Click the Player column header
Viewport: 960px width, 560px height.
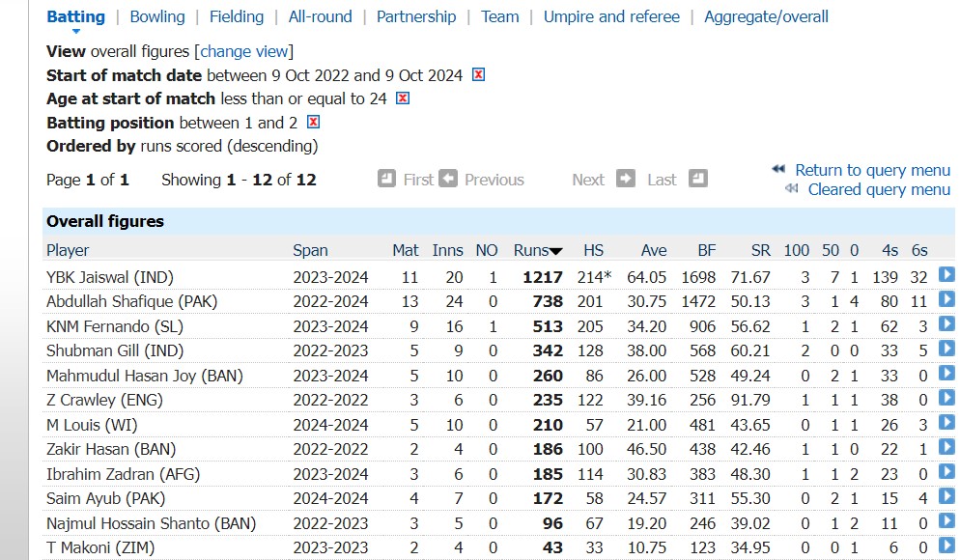coord(67,249)
